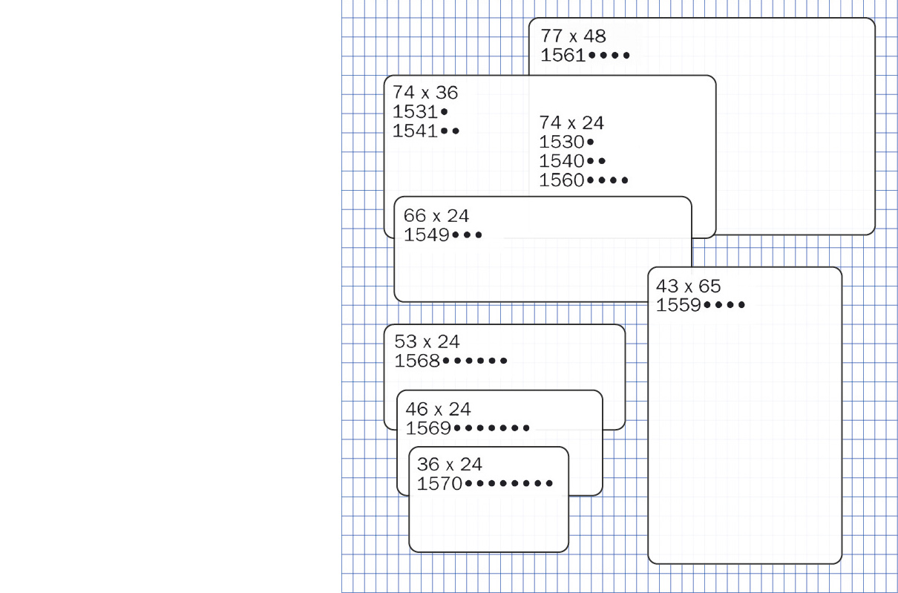Screen dimensions: 898x593
Task: Select the 1561 entry with four dots
Action: tap(585, 56)
